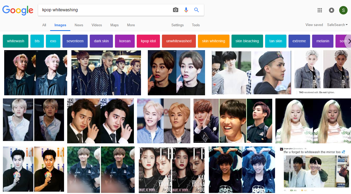Open the Settings menu
351x194 pixels.
point(177,25)
